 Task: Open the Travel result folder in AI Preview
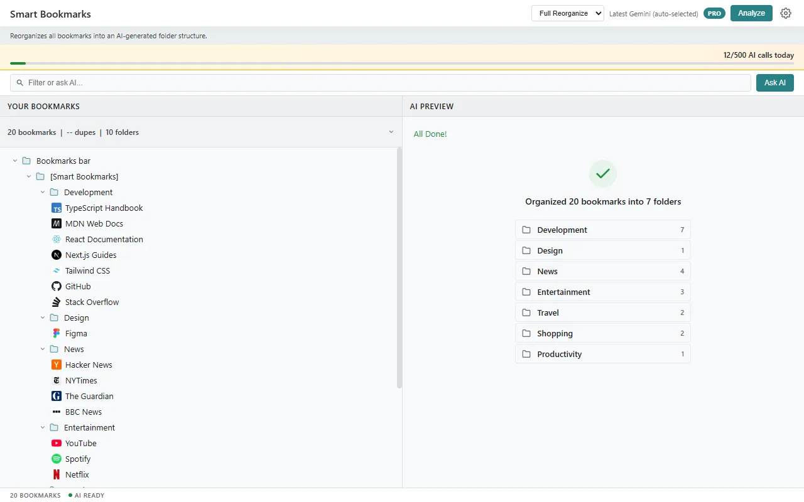[x=603, y=312]
